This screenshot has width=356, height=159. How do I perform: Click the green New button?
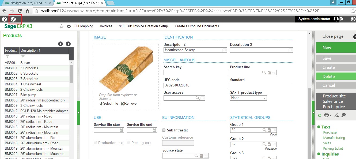tap(336, 48)
